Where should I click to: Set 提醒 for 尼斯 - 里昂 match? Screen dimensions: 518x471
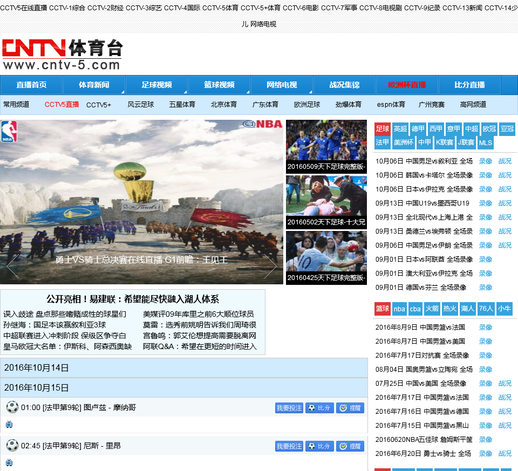[350, 446]
